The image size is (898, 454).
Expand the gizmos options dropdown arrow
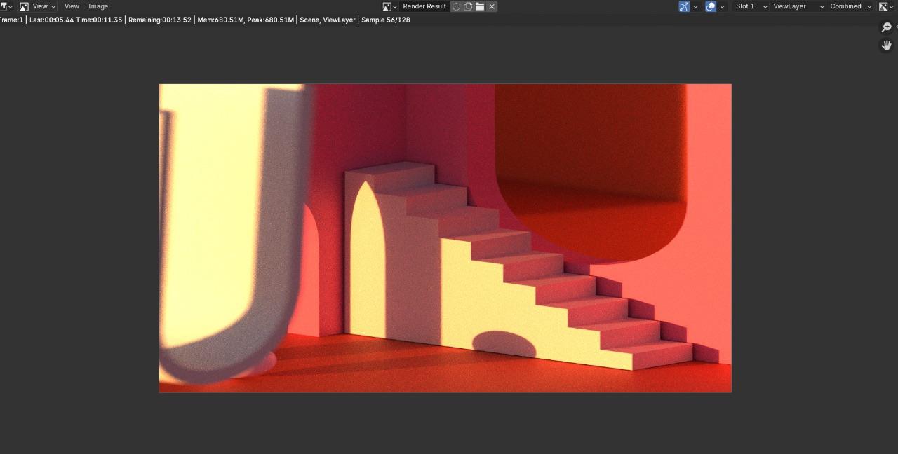(x=695, y=6)
